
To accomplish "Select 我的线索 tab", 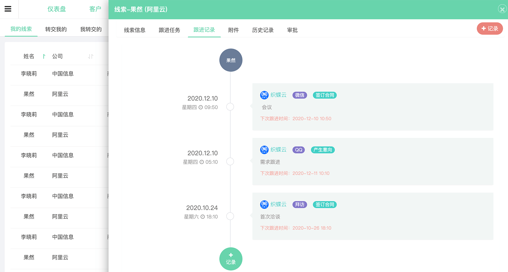I will pyautogui.click(x=21, y=29).
